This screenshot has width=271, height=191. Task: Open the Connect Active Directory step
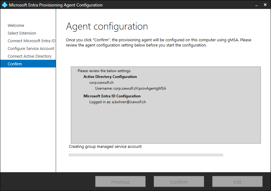[30, 56]
